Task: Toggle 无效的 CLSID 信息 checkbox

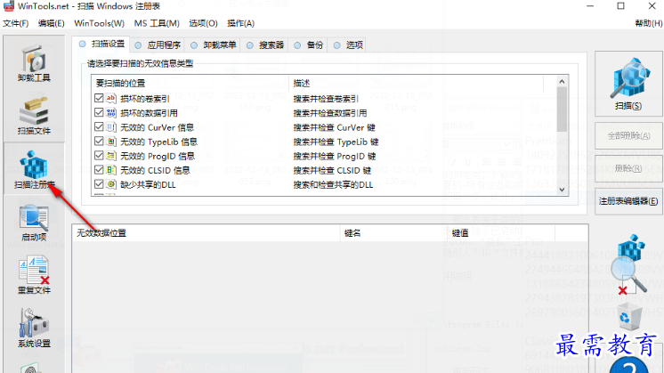Action: [x=99, y=170]
